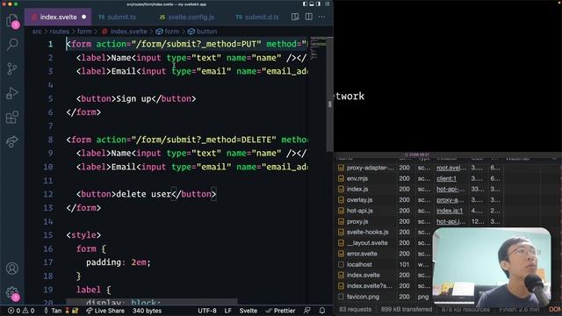Show errors and warnings in status bar
Screen dimensions: 562x316
pos(21,311)
